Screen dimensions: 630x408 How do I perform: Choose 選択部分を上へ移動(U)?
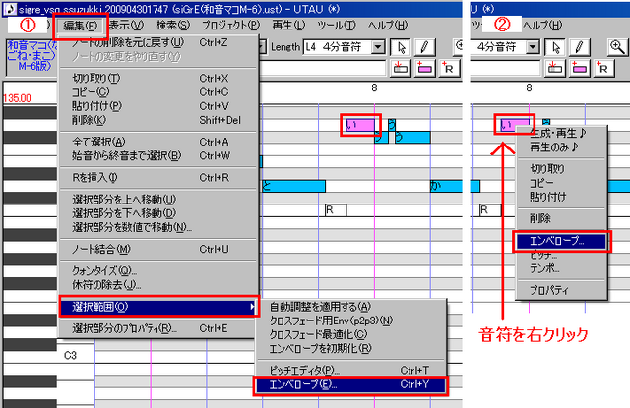(x=158, y=200)
